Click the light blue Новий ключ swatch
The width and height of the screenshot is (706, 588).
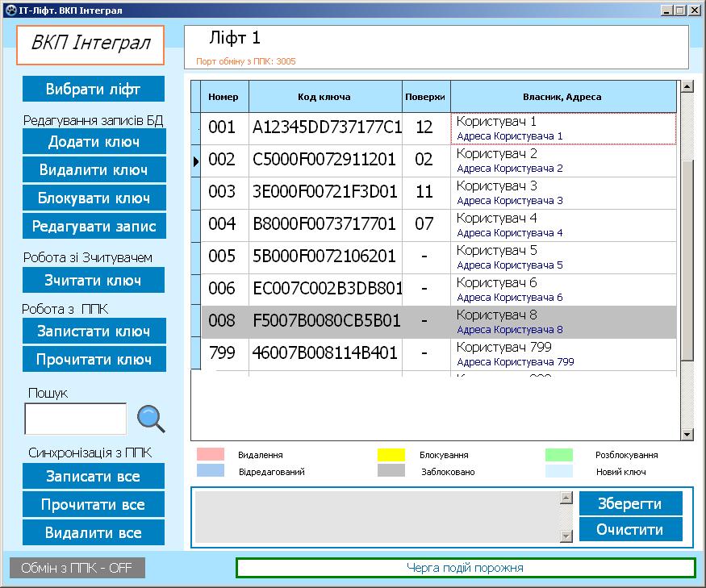pyautogui.click(x=559, y=470)
